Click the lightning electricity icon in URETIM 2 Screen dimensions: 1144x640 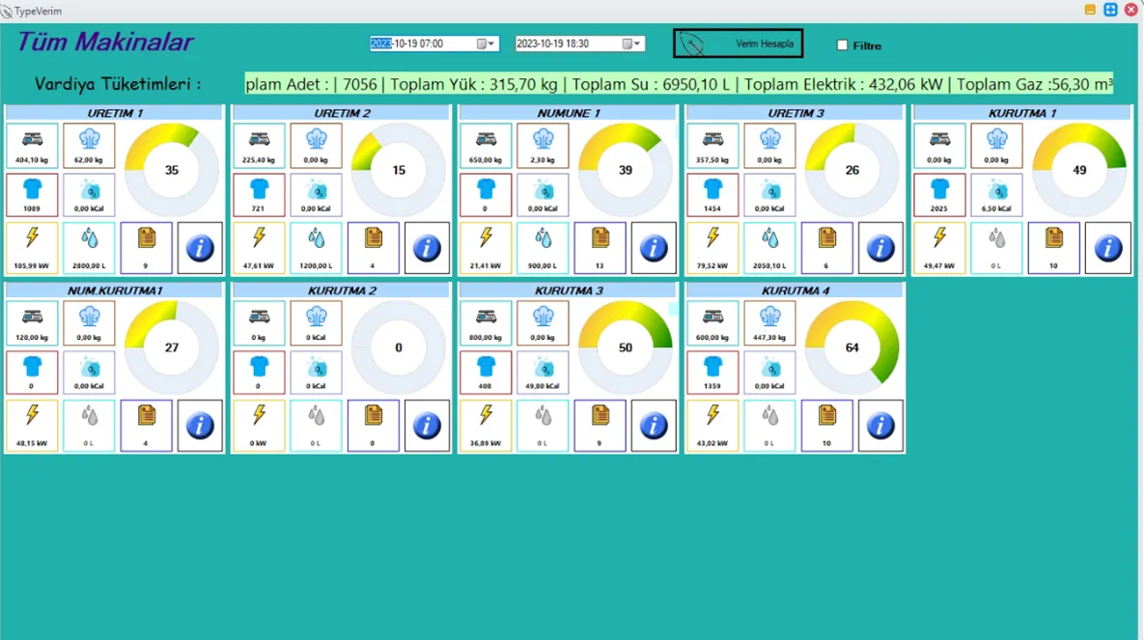(x=259, y=238)
